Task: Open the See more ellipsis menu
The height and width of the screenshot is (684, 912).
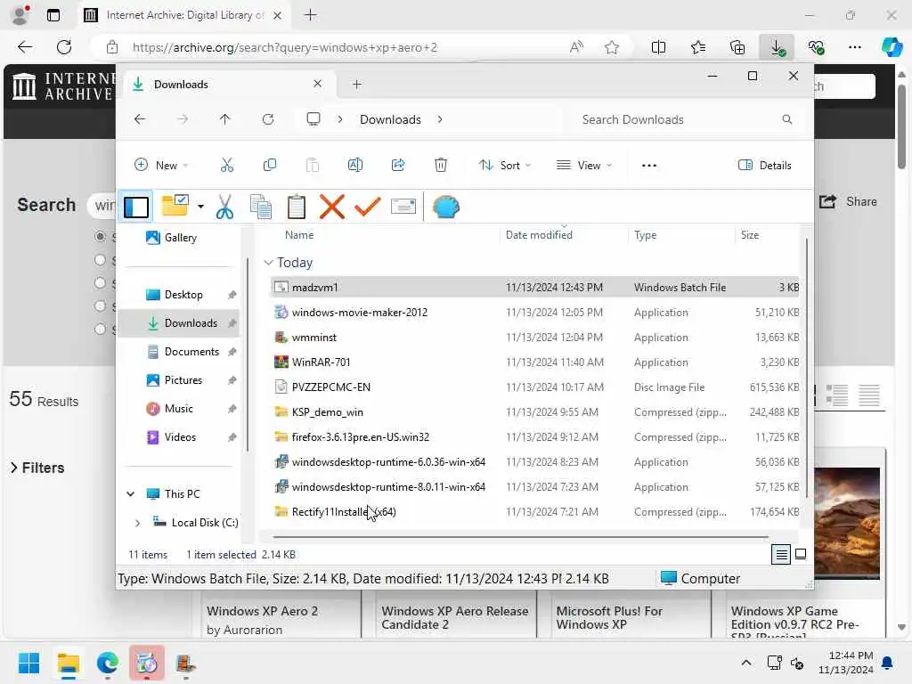Action: [x=649, y=165]
